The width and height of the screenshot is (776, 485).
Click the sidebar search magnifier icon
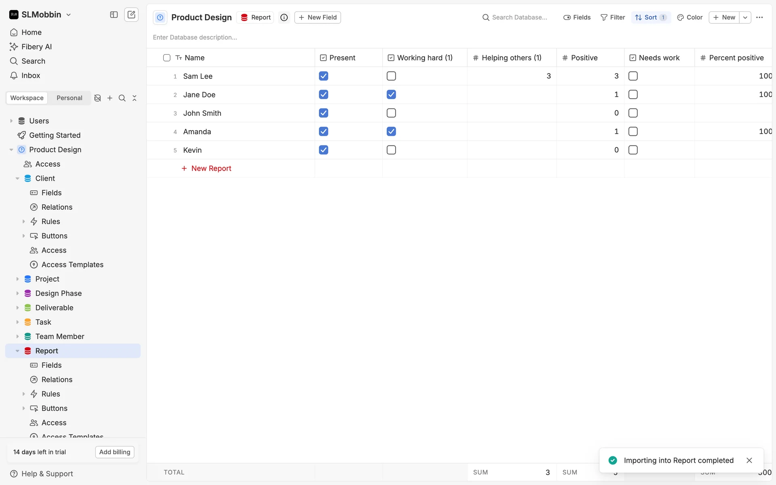click(122, 98)
